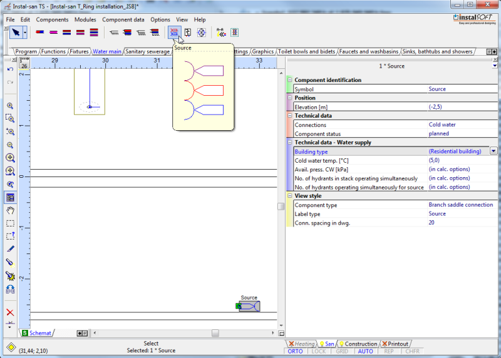Click the zoom in magnifier
Screen dimensions: 501x358
pos(10,106)
